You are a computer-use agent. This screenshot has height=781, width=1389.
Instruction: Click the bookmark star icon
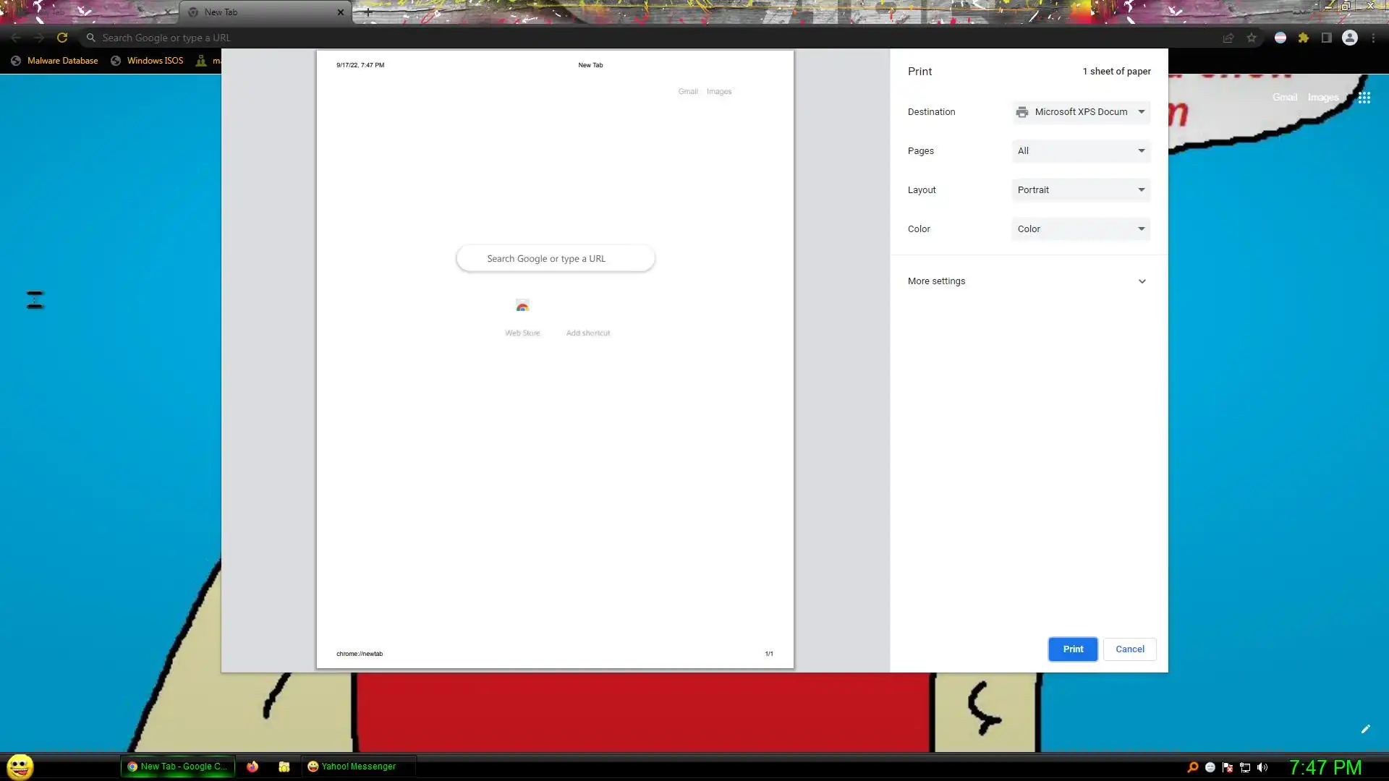point(1252,38)
